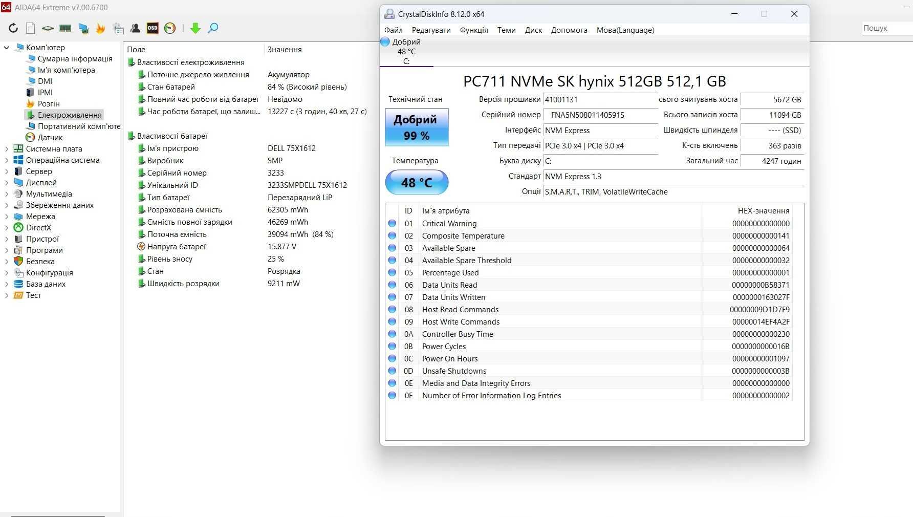Open the sensor gauge toolbar icon

coord(170,28)
